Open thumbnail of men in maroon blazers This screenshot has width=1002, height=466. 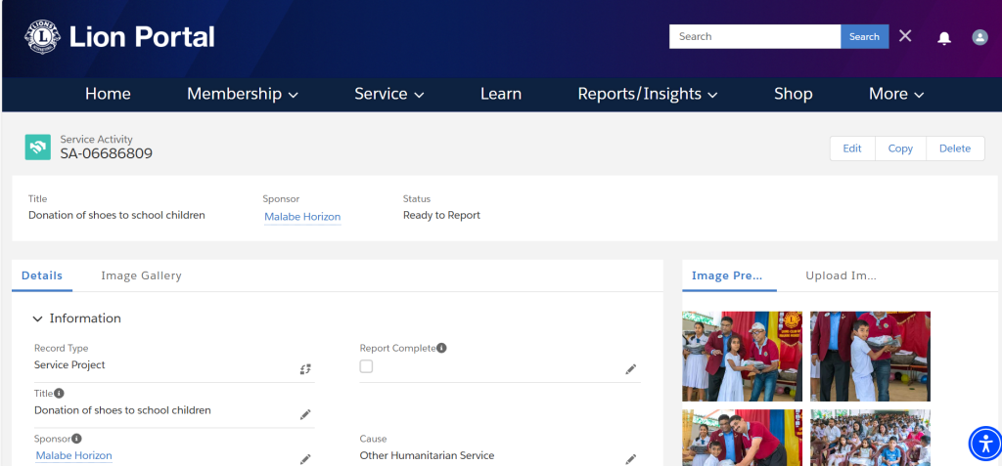pos(742,438)
